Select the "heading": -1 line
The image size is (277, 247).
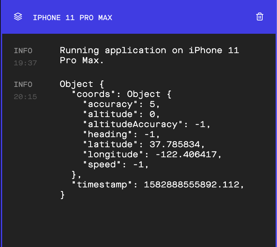click(x=122, y=134)
